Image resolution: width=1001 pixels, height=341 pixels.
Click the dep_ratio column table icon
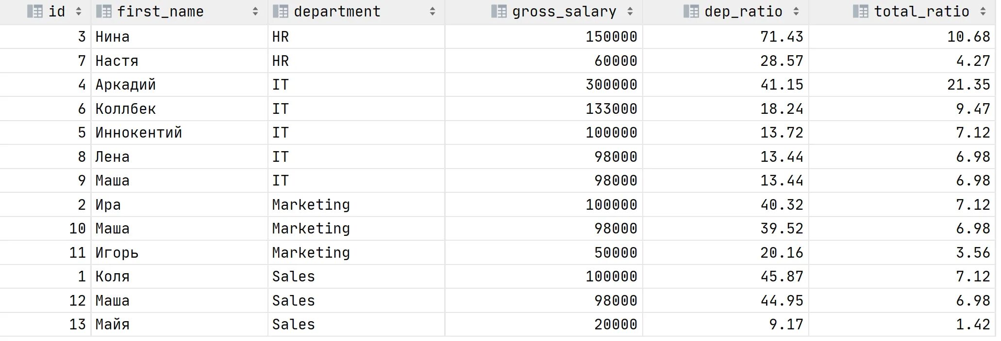pos(691,12)
